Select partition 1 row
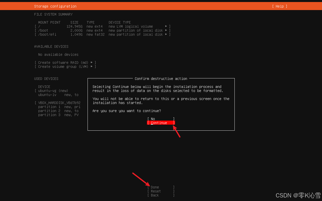 pyautogui.click(x=59, y=107)
